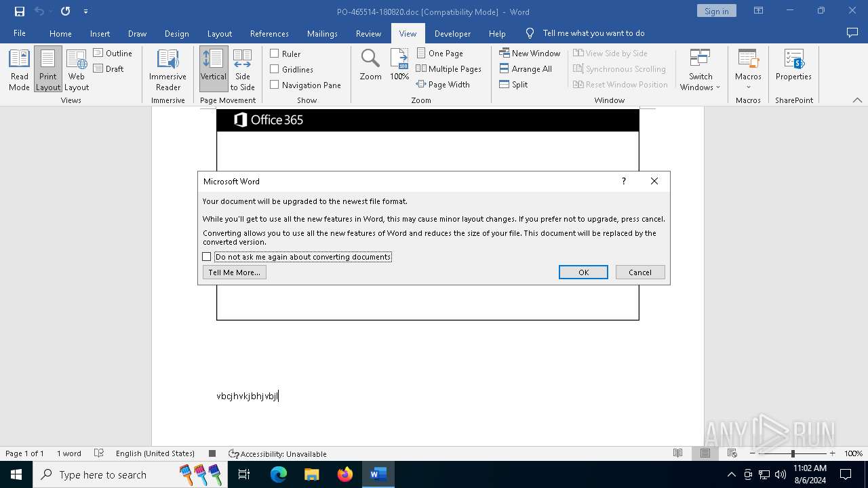The width and height of the screenshot is (868, 488).
Task: Close the Microsoft Word dialog
Action: pos(654,181)
